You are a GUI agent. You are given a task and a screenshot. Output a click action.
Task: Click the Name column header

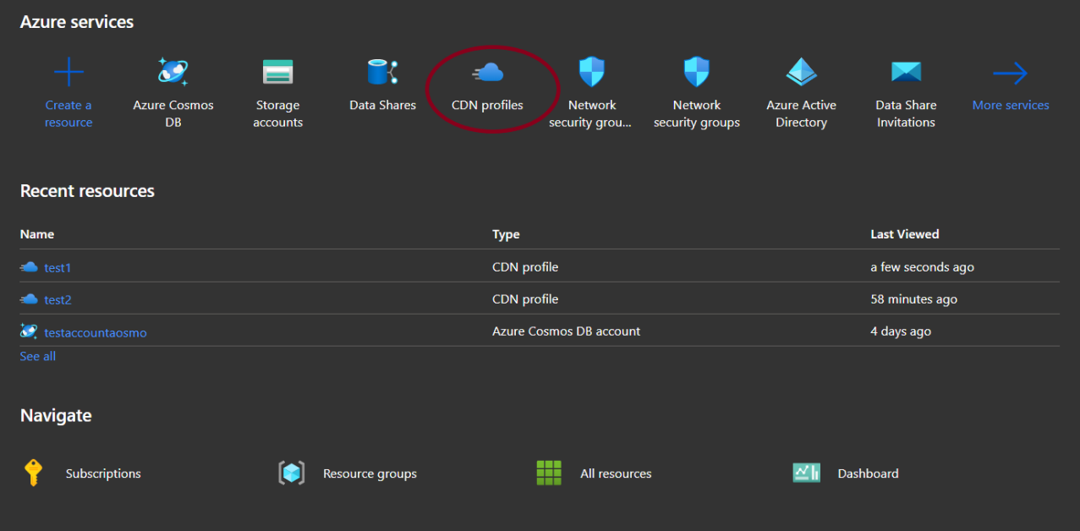[x=37, y=234]
